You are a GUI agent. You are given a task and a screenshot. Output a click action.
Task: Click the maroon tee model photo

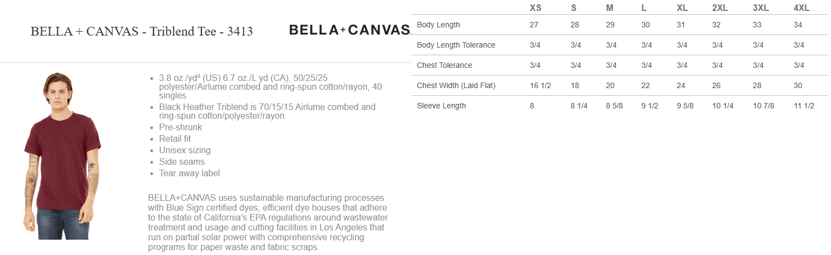click(x=61, y=156)
